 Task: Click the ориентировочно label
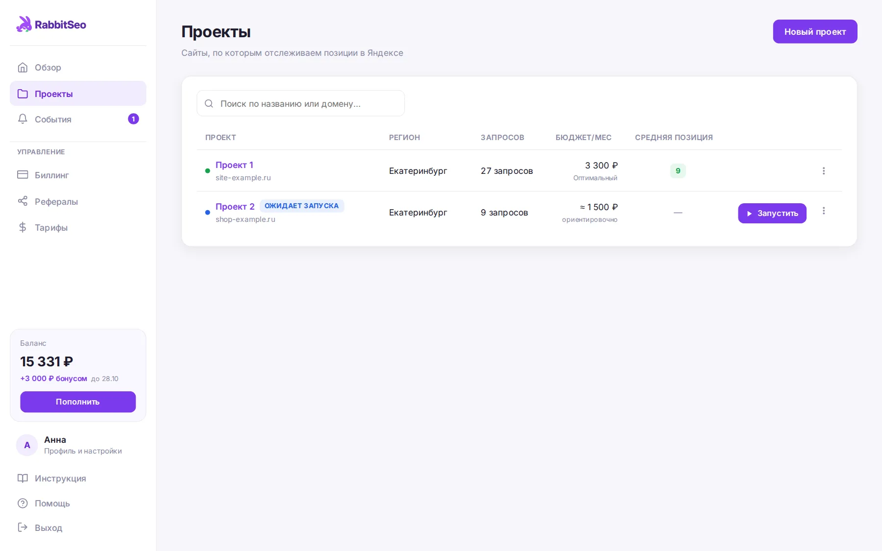coord(589,220)
